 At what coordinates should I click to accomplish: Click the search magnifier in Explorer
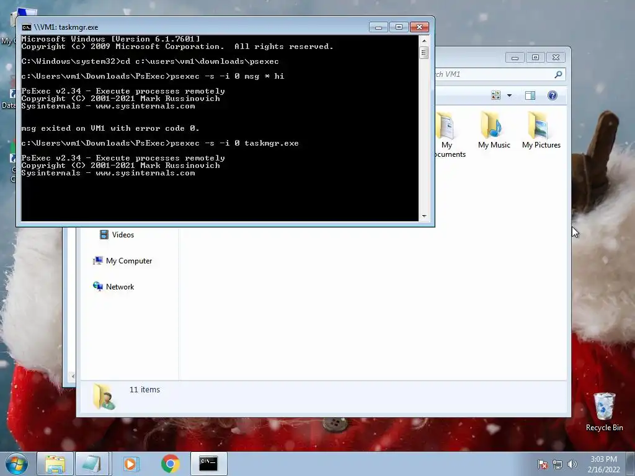pyautogui.click(x=558, y=74)
